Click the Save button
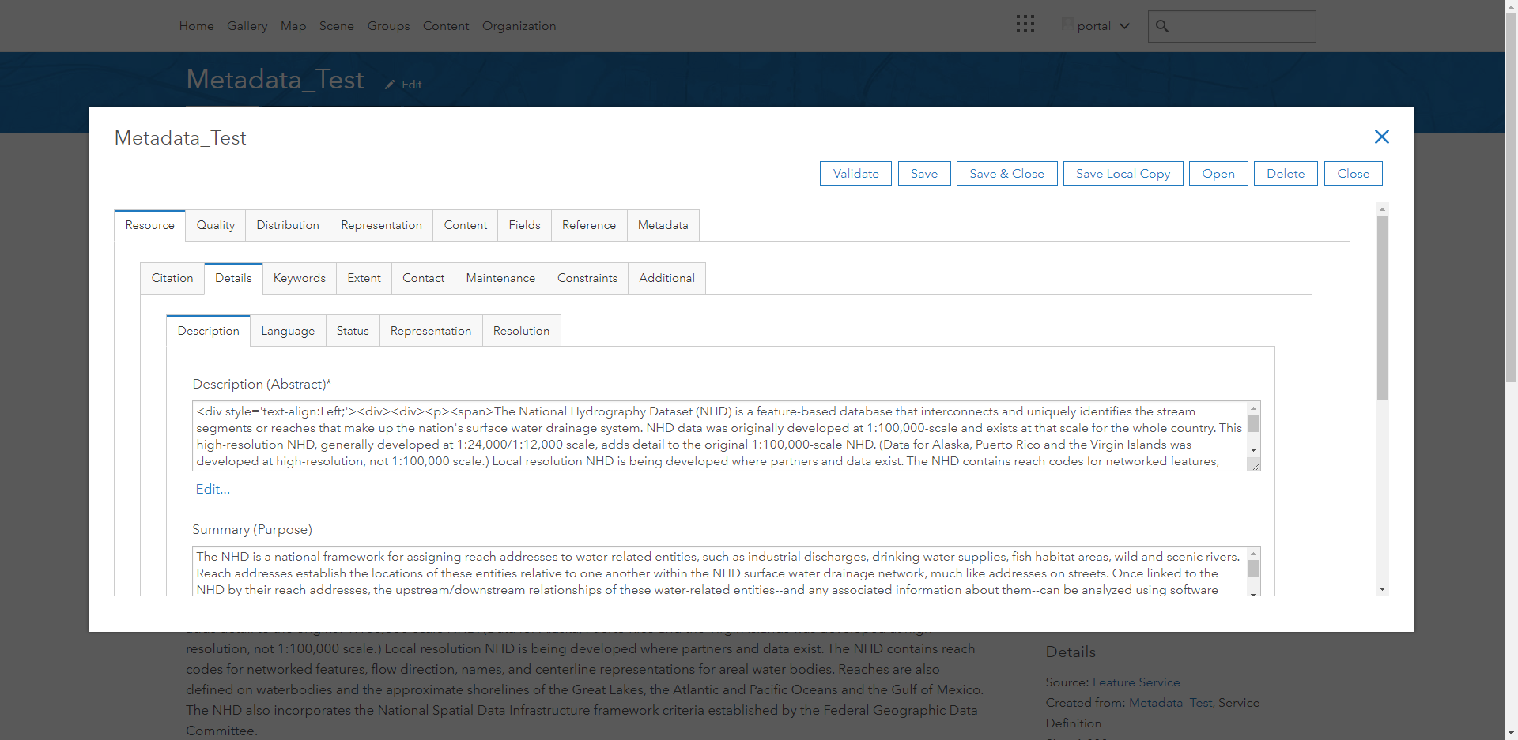Viewport: 1518px width, 740px height. (924, 174)
